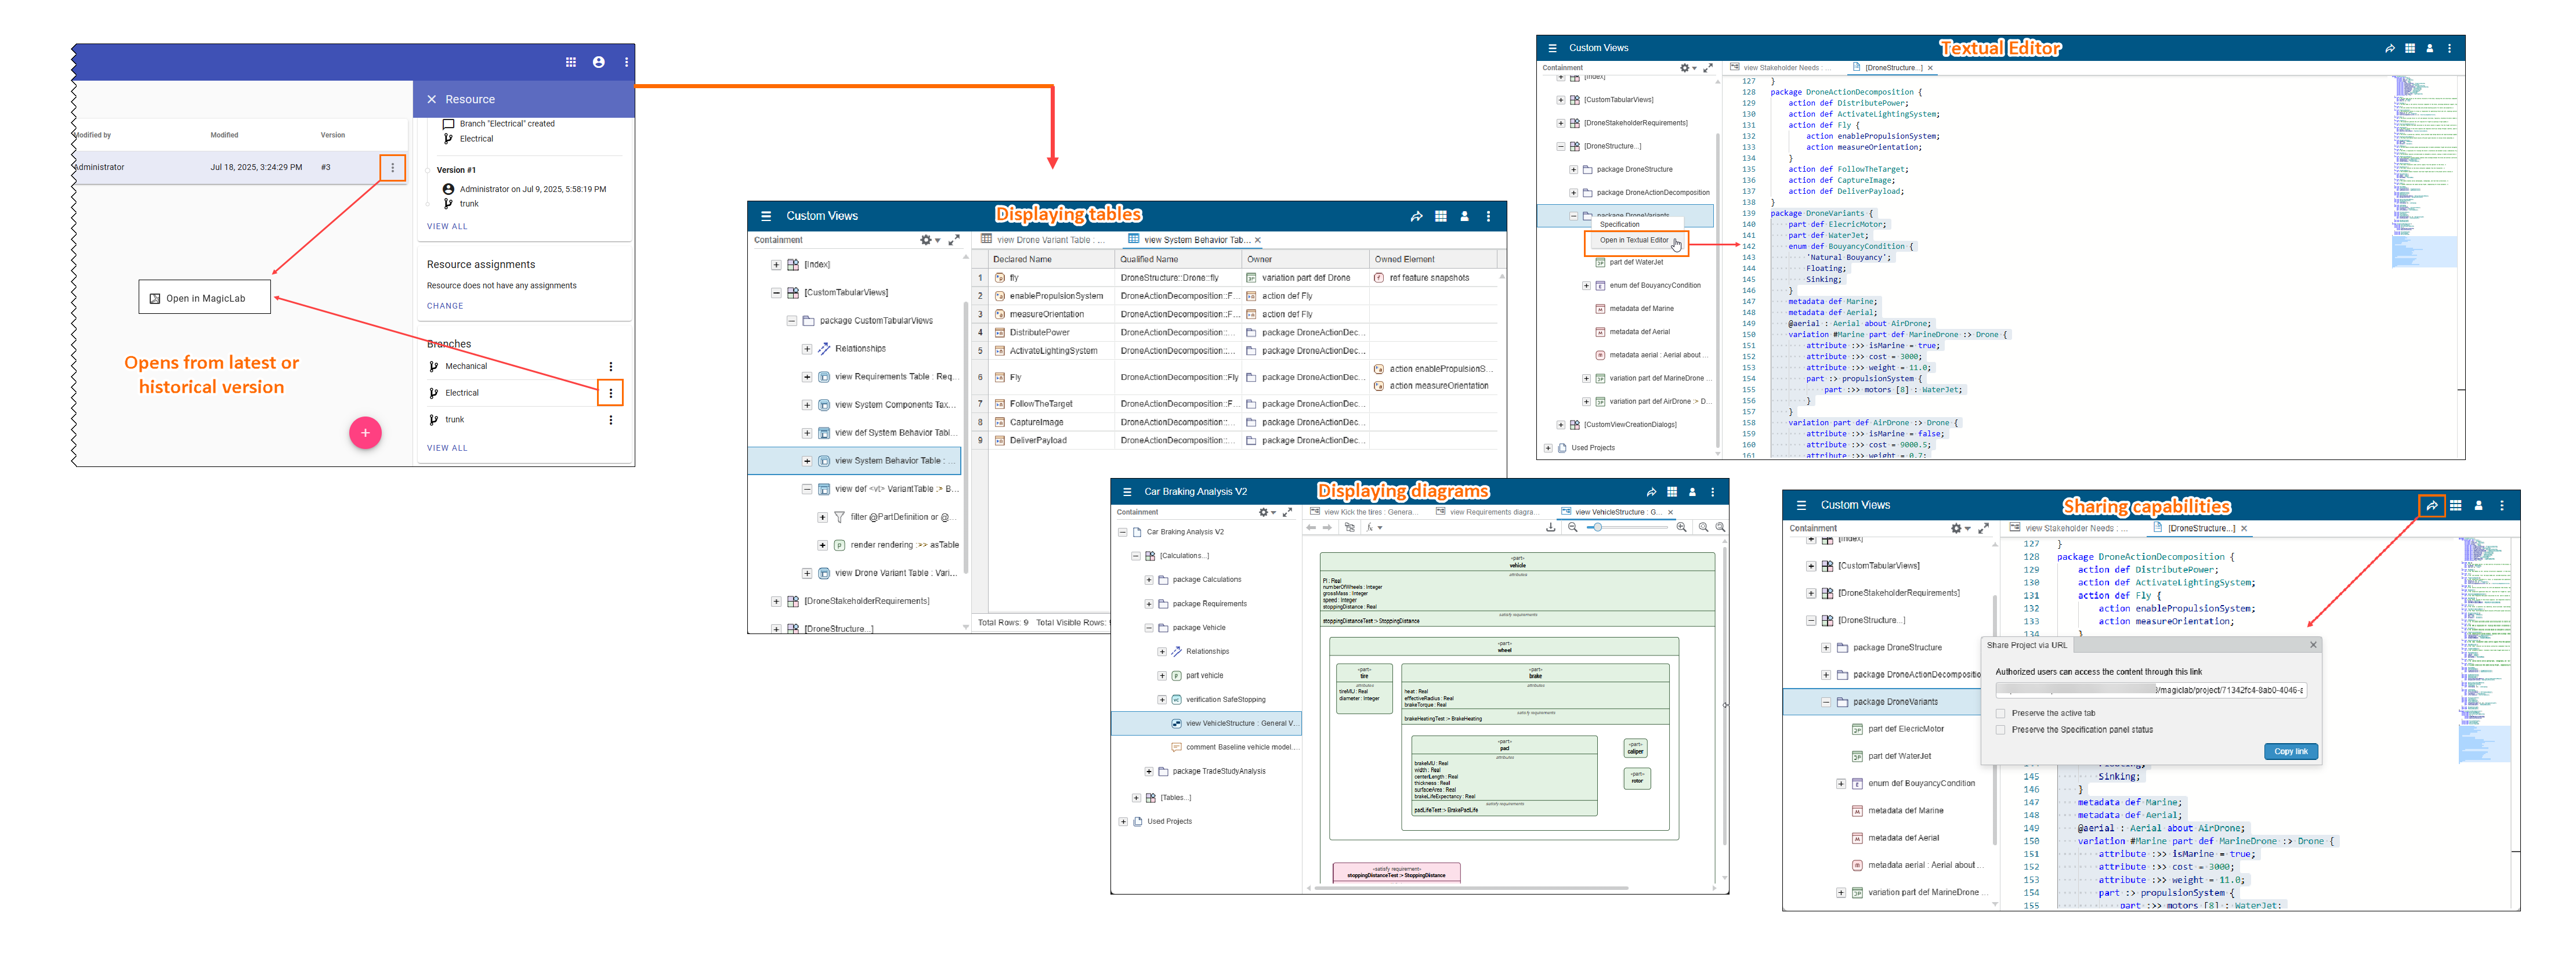Image resolution: width=2576 pixels, height=963 pixels.
Task: Enable Preserve the active tab checkbox
Action: pos(2000,713)
